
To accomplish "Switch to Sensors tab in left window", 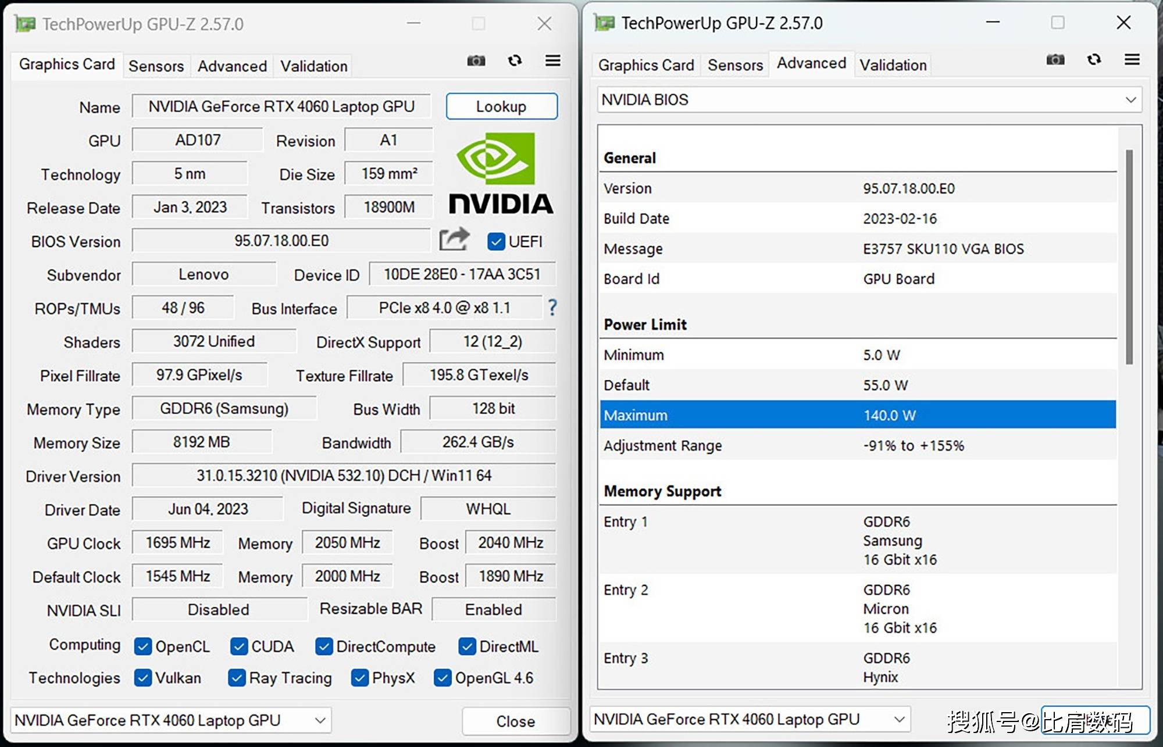I will tap(156, 66).
